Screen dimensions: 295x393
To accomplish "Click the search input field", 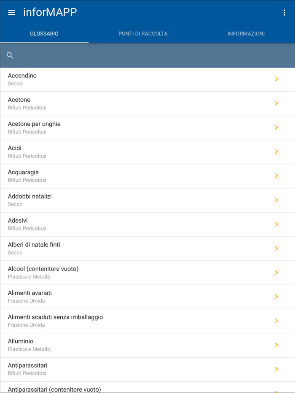I will coord(147,55).
